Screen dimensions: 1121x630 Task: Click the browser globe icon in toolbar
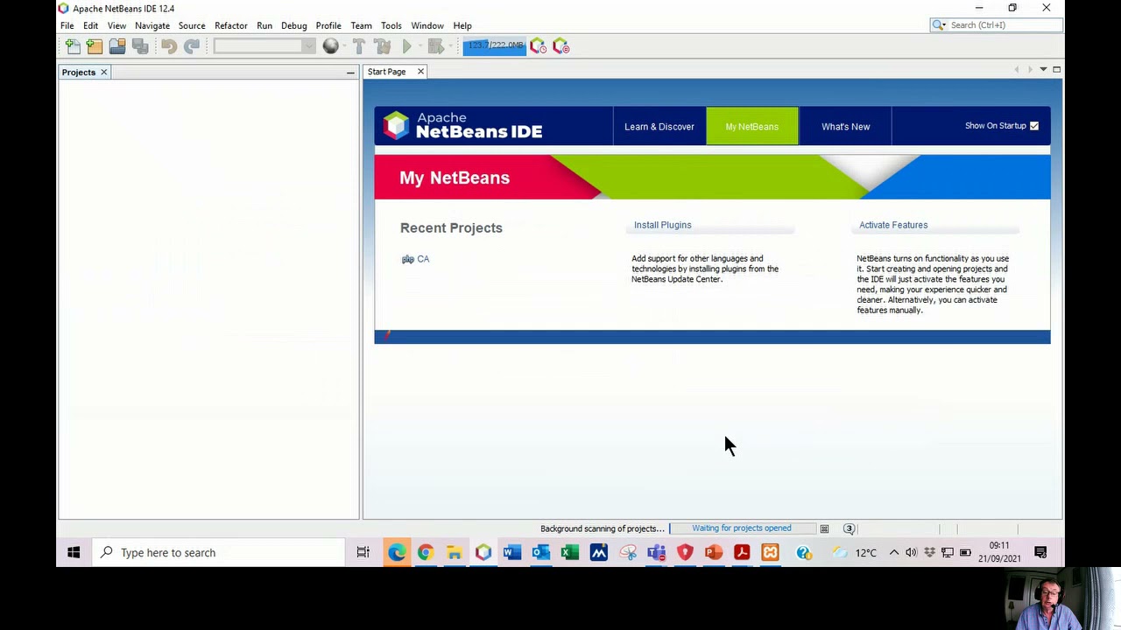tap(330, 46)
